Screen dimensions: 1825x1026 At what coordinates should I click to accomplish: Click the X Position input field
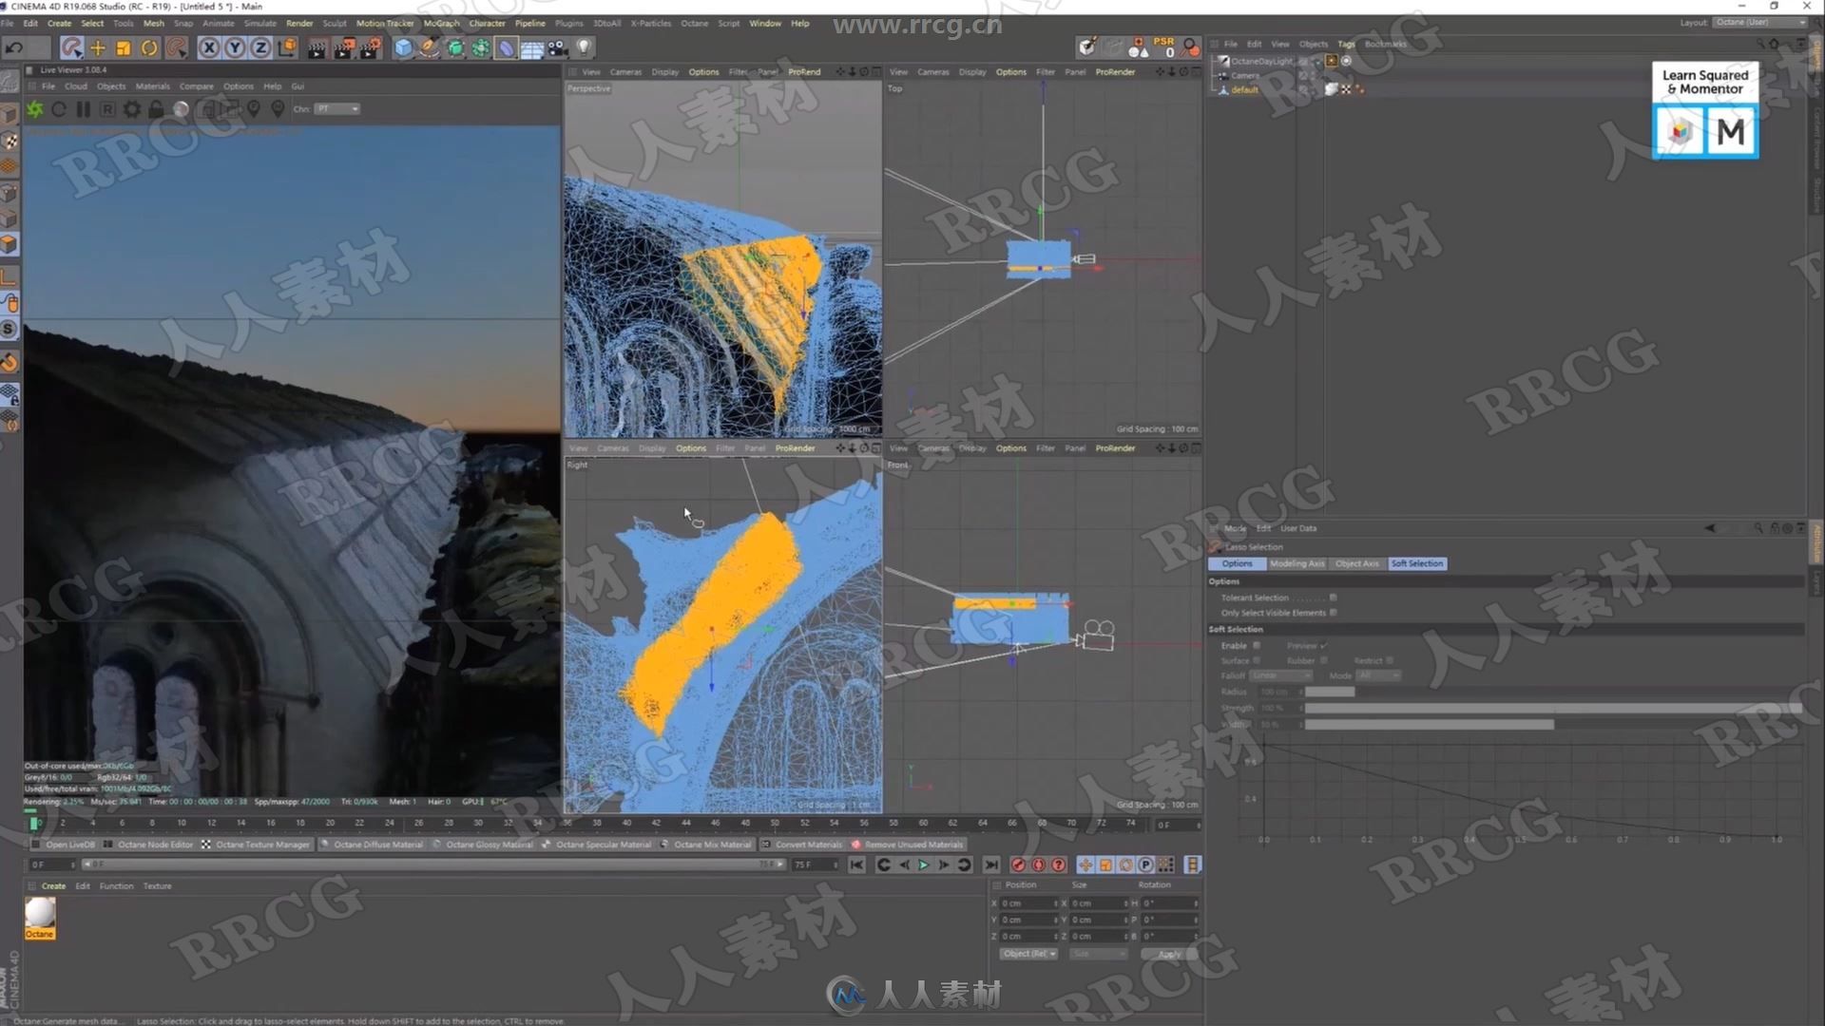tap(1028, 903)
